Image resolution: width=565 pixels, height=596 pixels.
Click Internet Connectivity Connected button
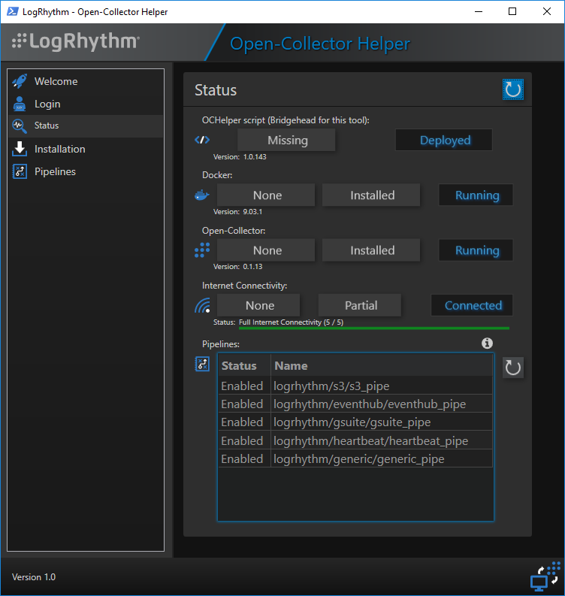point(472,305)
